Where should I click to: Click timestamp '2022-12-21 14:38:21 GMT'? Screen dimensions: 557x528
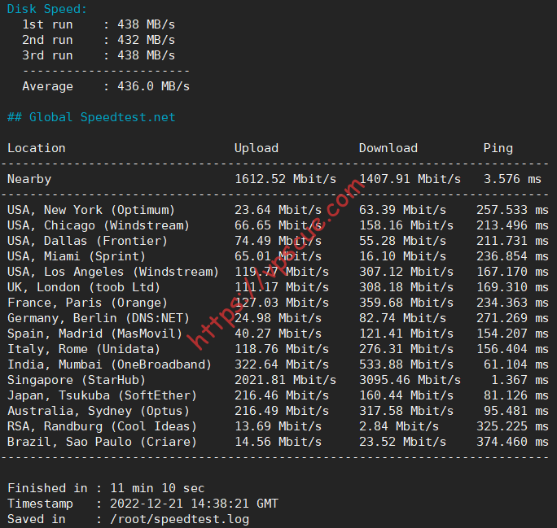coord(194,504)
